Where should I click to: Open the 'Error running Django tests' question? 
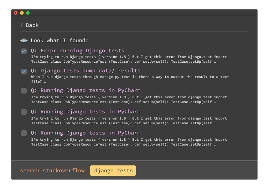(x=77, y=51)
